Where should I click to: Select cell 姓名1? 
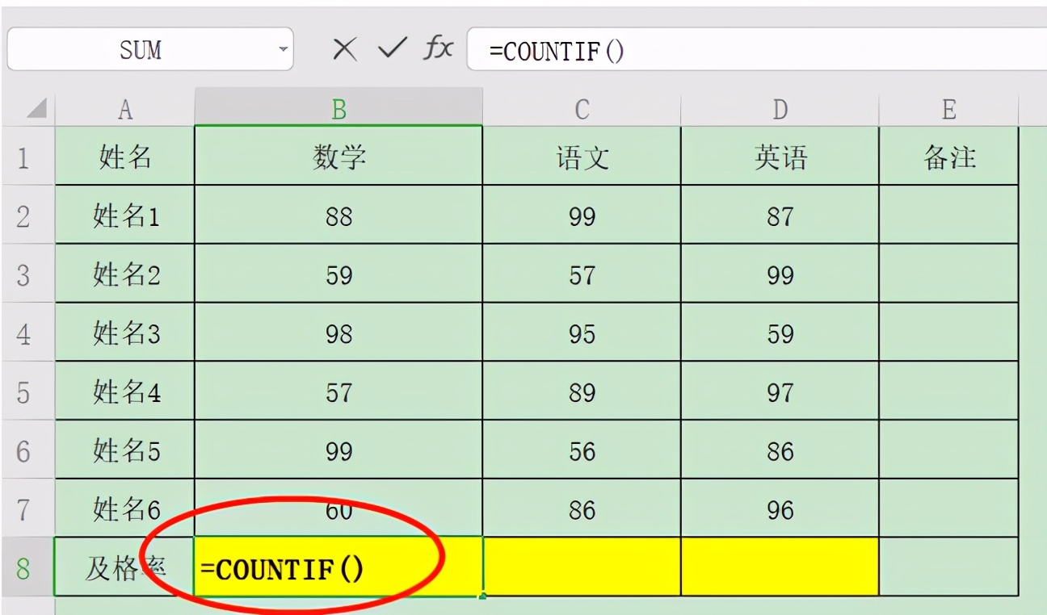pyautogui.click(x=124, y=215)
